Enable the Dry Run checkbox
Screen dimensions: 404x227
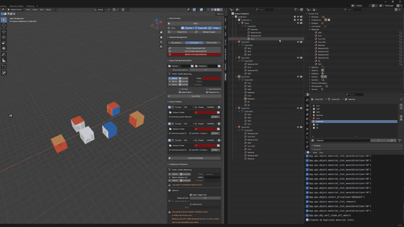(179, 89)
